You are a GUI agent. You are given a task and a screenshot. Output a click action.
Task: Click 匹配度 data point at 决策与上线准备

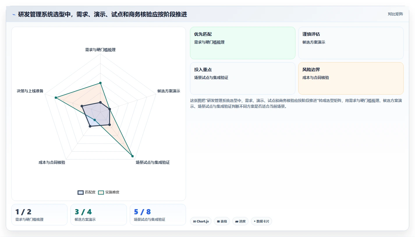pos(82,106)
